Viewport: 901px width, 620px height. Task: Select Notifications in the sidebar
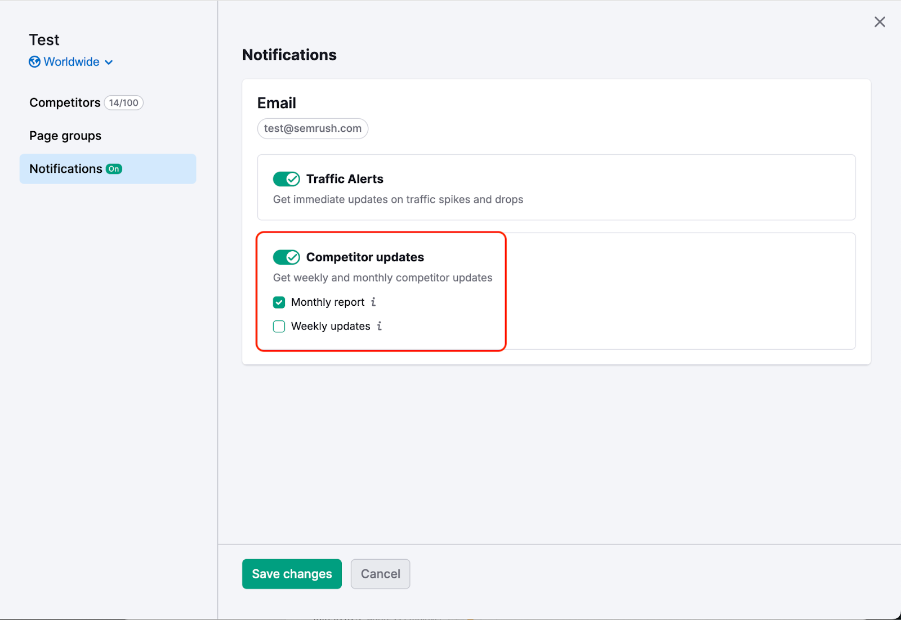66,168
